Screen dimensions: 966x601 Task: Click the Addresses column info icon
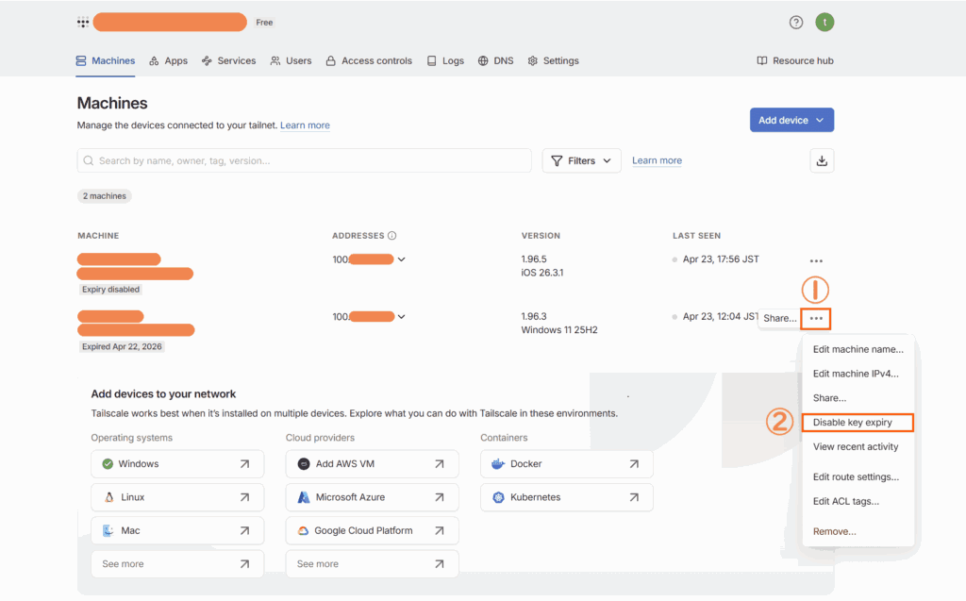coord(391,236)
